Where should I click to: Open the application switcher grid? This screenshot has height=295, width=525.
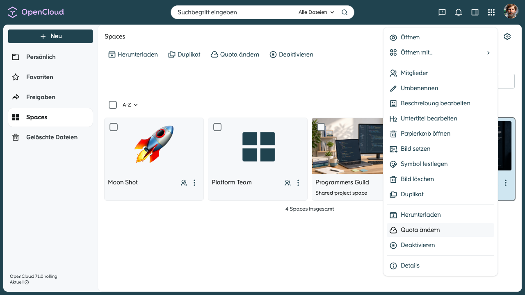pyautogui.click(x=491, y=12)
